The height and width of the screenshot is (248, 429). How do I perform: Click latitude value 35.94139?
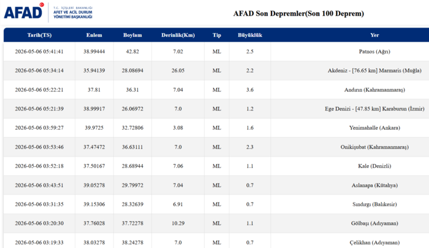pos(94,71)
